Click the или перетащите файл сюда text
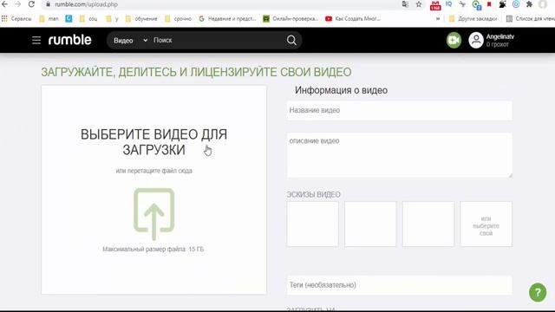 [x=154, y=171]
